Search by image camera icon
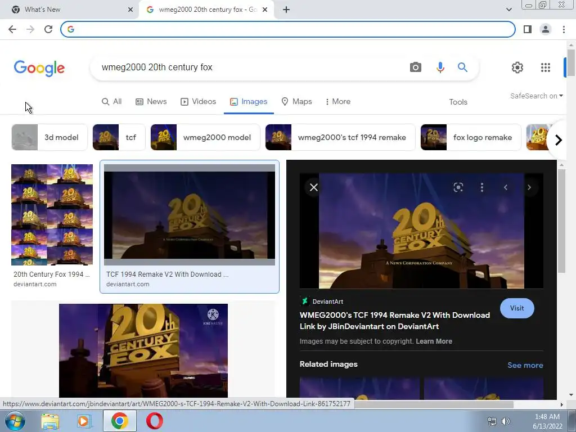 pyautogui.click(x=416, y=67)
